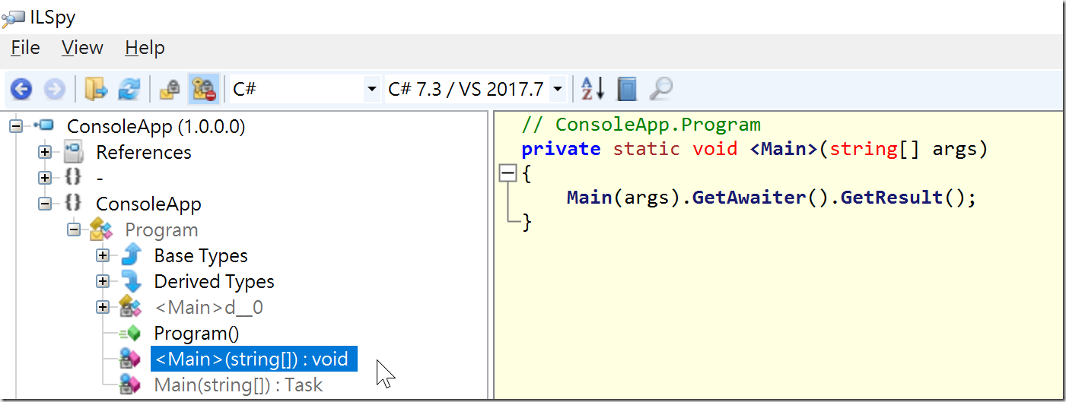This screenshot has width=1066, height=402.
Task: Click <Main> in the method signature
Action: [784, 148]
